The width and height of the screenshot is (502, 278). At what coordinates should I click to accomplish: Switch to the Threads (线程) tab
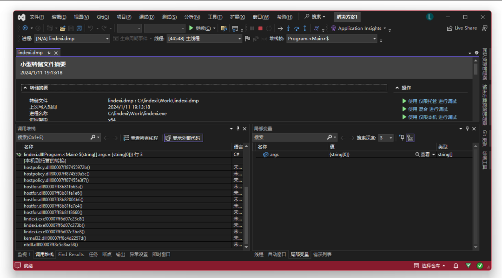pyautogui.click(x=259, y=254)
